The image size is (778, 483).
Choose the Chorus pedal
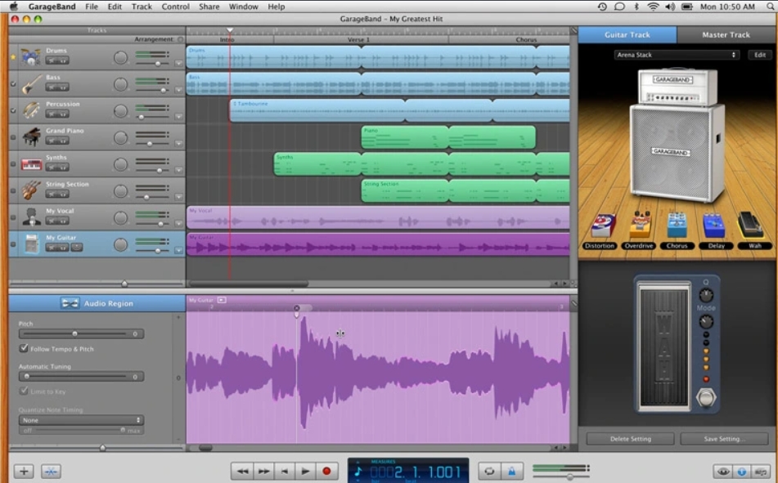pyautogui.click(x=677, y=225)
